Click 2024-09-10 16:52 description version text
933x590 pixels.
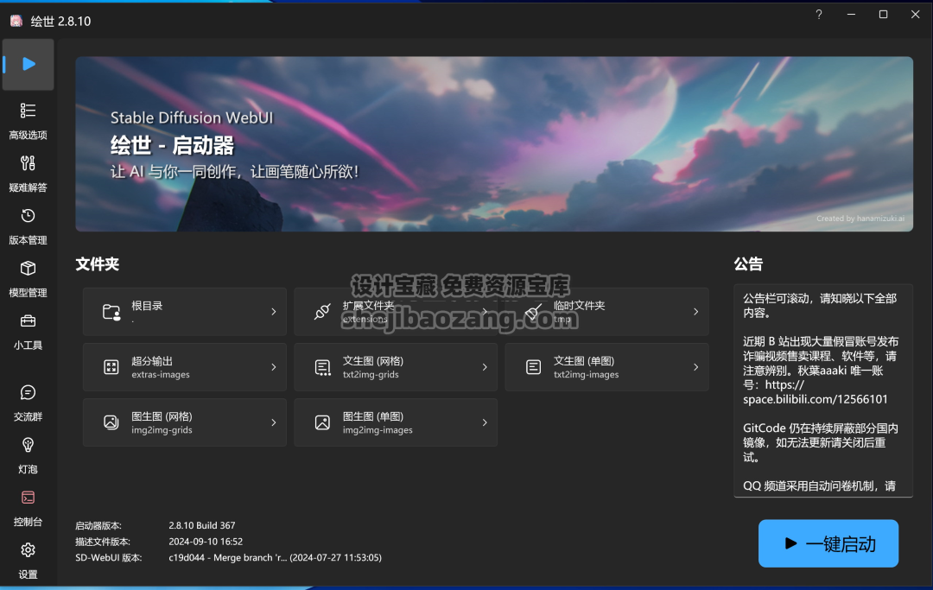(x=206, y=542)
